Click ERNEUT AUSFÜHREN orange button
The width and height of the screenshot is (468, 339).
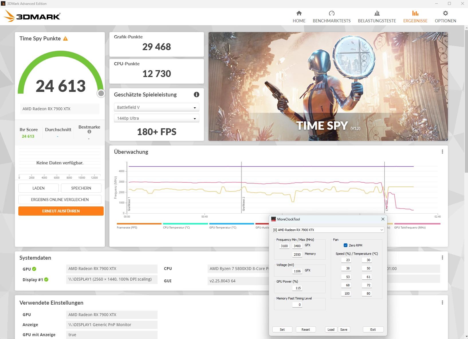[61, 211]
